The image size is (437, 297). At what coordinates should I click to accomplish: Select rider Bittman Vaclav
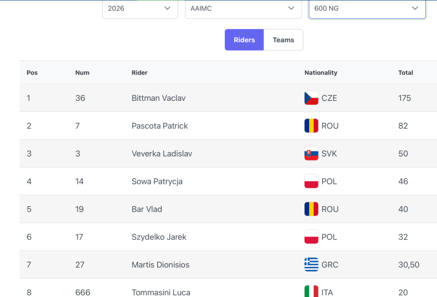pos(159,98)
